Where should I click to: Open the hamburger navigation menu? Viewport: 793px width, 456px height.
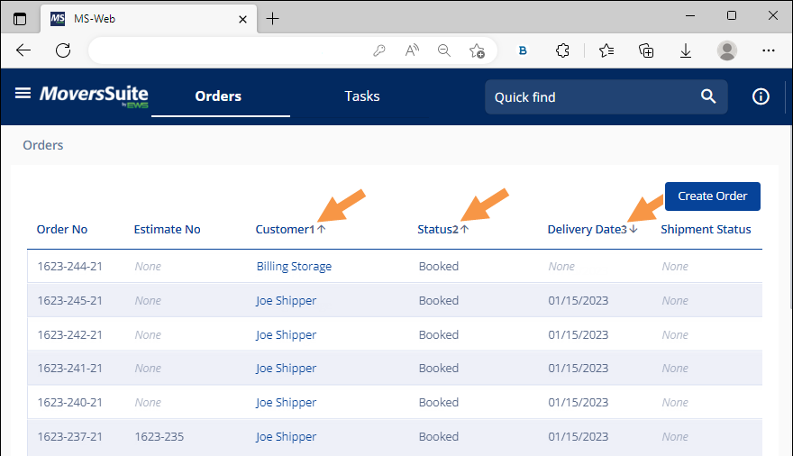(23, 94)
